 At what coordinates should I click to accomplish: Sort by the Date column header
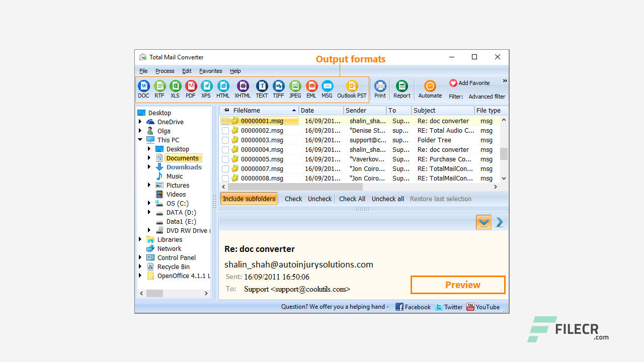click(321, 110)
